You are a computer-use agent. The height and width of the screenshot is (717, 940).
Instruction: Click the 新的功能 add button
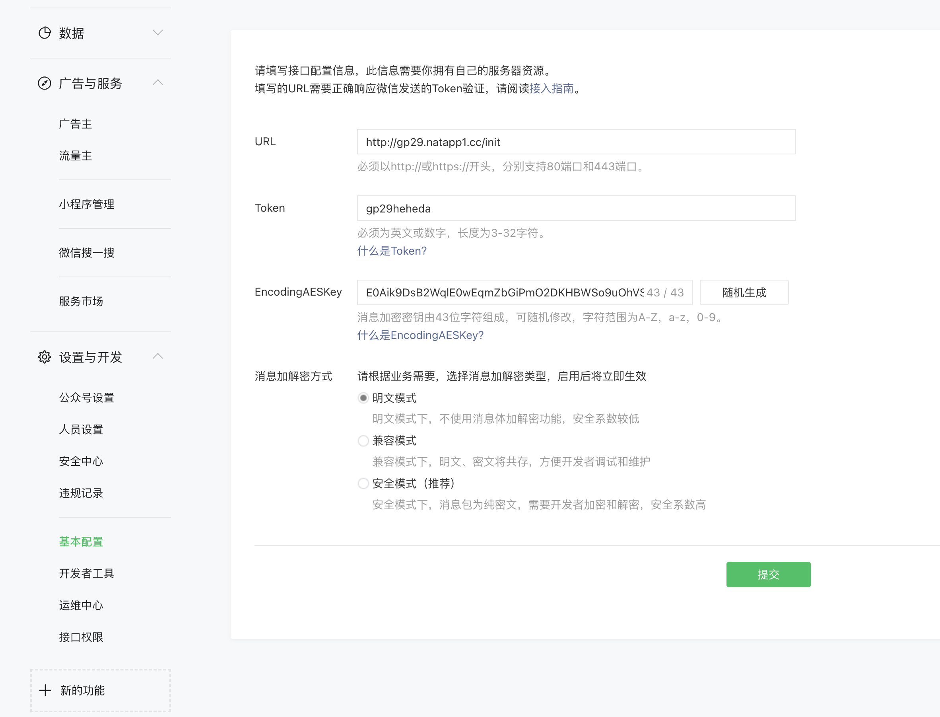[x=101, y=690]
